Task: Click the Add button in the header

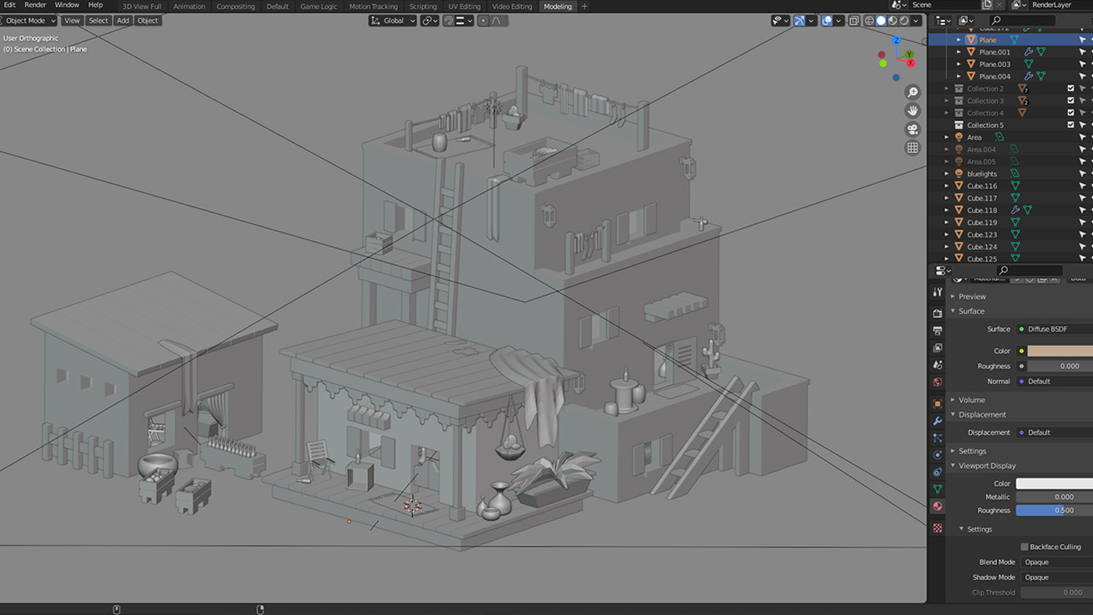Action: (x=123, y=20)
